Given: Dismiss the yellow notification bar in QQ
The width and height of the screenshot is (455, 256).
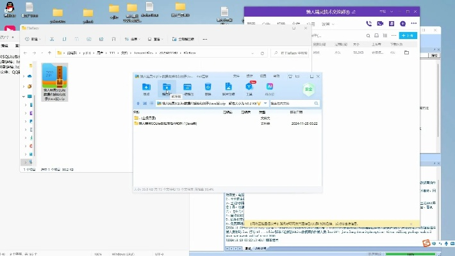Looking at the screenshot, I should (x=411, y=224).
